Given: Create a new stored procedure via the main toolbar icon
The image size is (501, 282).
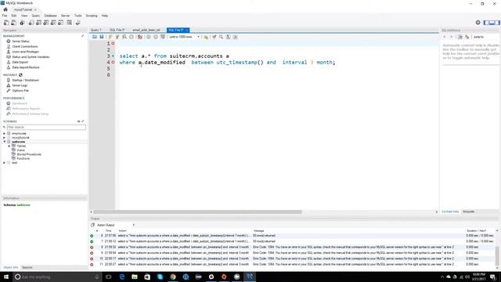Looking at the screenshot, I should pyautogui.click(x=53, y=23).
